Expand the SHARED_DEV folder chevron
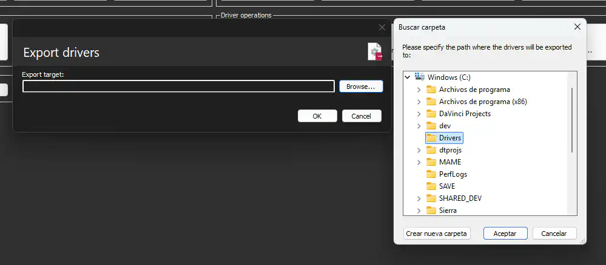The image size is (606, 265). pyautogui.click(x=419, y=198)
